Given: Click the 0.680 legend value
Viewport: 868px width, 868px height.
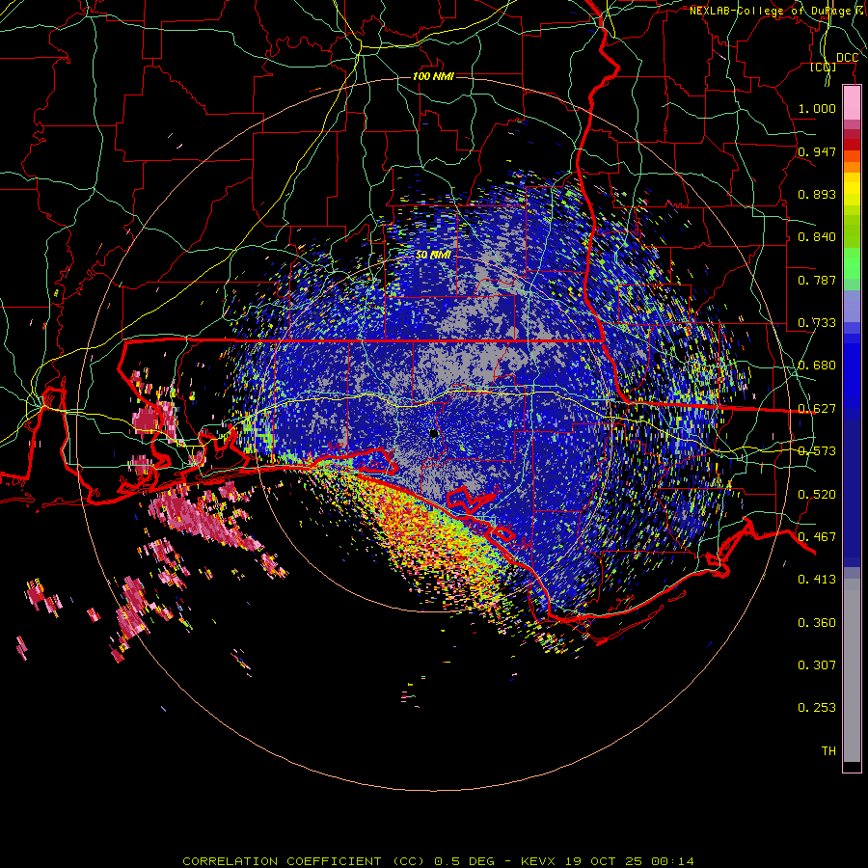Looking at the screenshot, I should [817, 365].
